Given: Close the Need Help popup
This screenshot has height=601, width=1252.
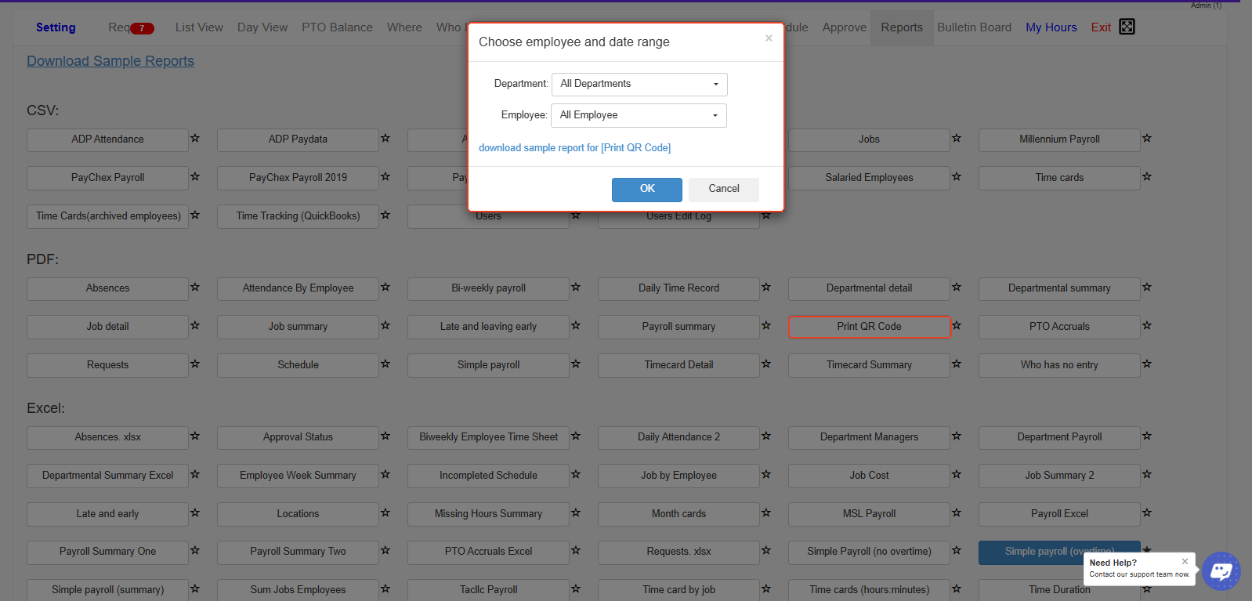Looking at the screenshot, I should click(x=1185, y=561).
